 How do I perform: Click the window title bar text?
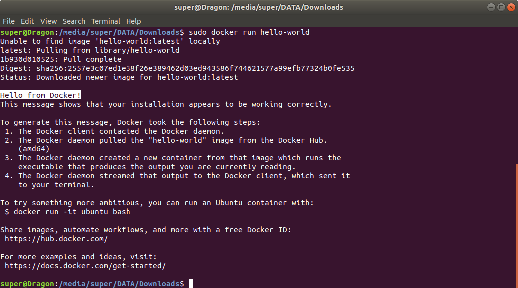[259, 7]
